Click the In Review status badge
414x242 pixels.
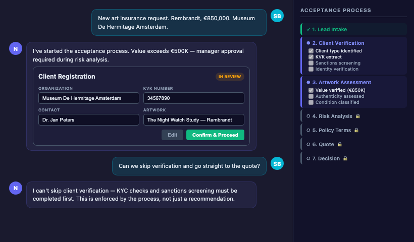click(230, 77)
